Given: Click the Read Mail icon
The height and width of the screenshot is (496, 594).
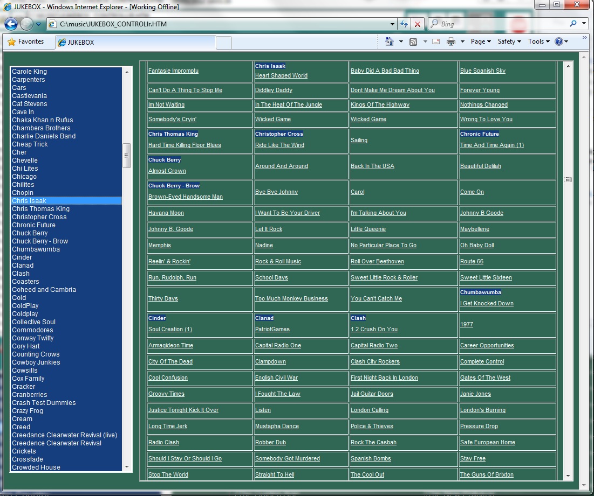Looking at the screenshot, I should (x=436, y=41).
